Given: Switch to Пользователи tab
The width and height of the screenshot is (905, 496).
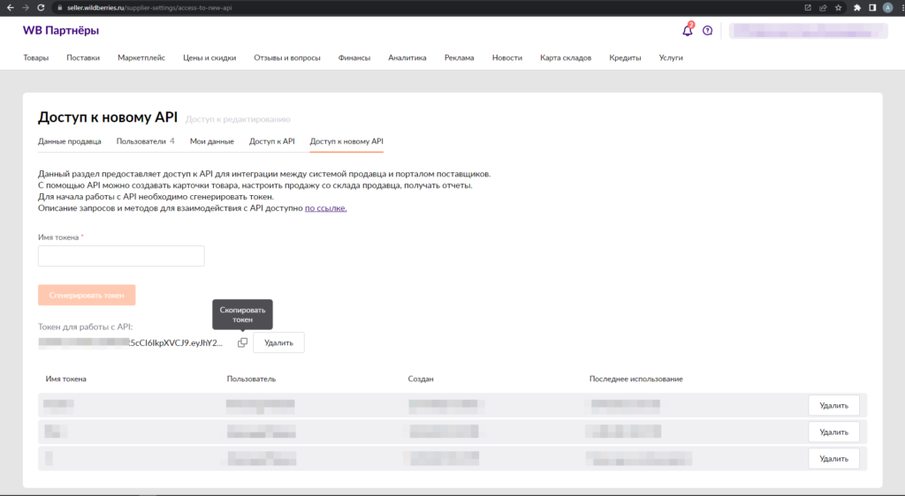Looking at the screenshot, I should (145, 141).
